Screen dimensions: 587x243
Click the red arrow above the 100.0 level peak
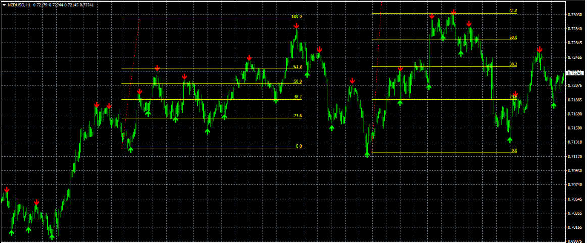tap(296, 26)
